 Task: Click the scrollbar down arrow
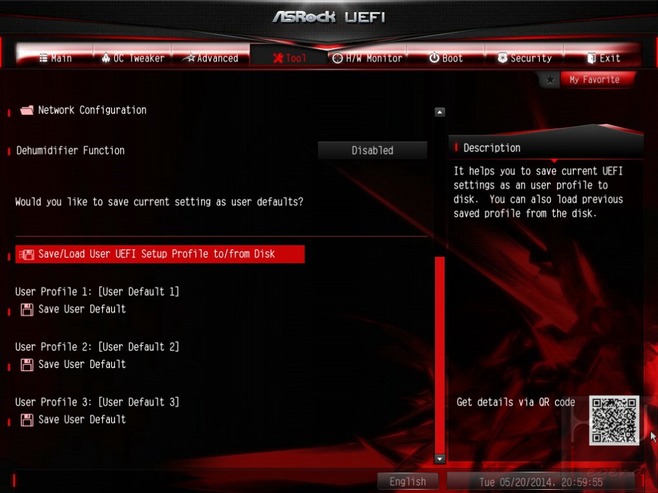440,459
